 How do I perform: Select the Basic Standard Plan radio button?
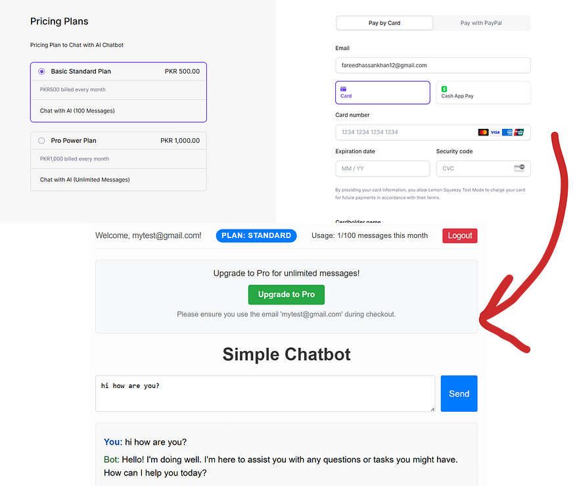(41, 71)
